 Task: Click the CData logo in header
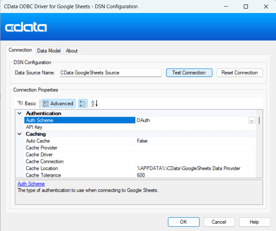point(26,27)
